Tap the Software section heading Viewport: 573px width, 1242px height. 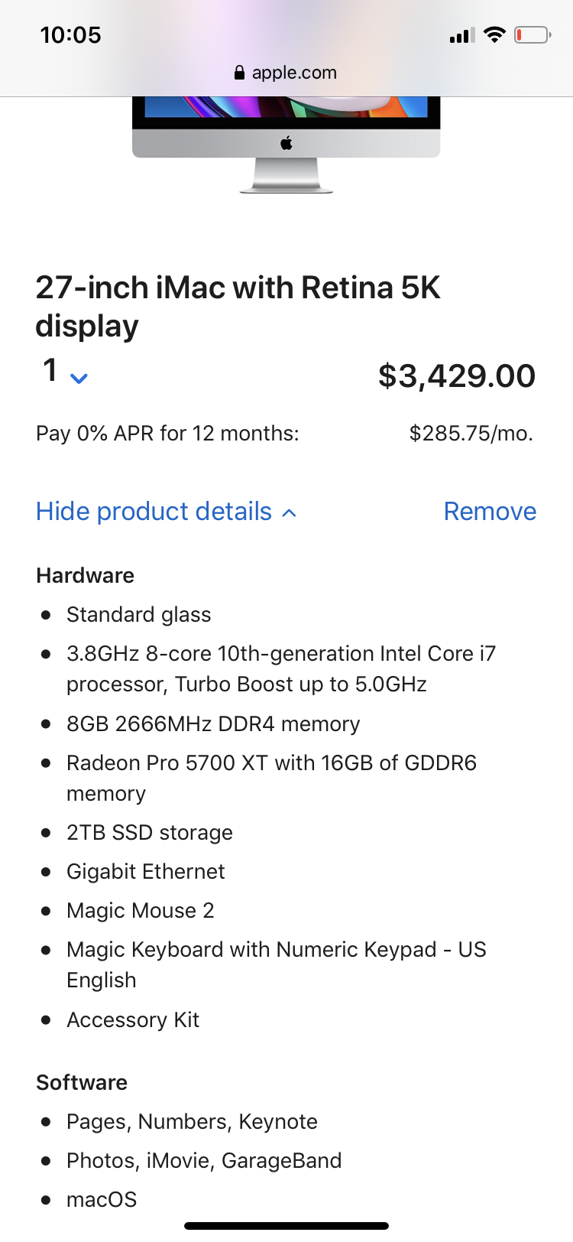82,1083
